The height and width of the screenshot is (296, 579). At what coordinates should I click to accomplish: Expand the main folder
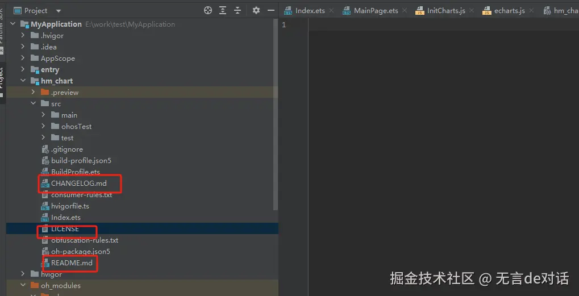[x=43, y=115]
